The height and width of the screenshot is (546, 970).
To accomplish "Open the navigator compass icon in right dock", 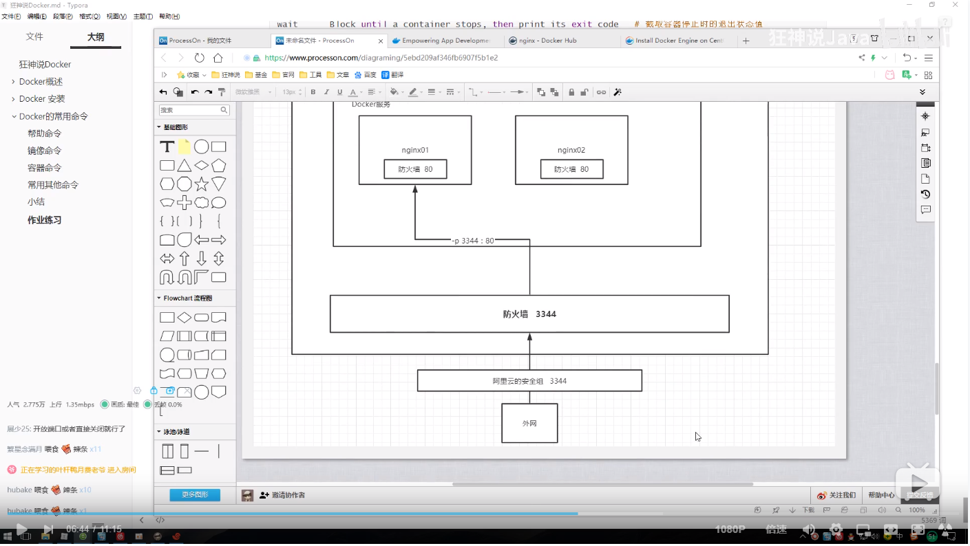I will click(925, 116).
